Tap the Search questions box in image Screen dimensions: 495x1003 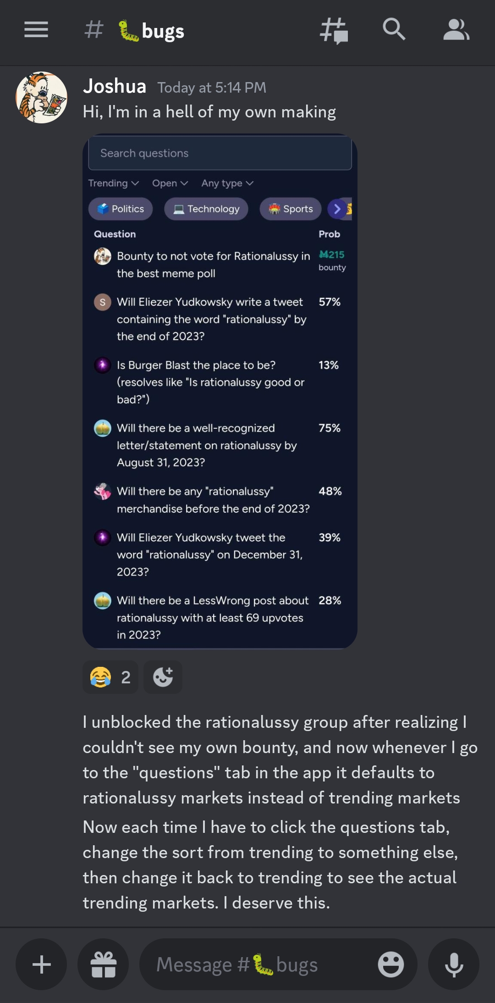point(220,153)
